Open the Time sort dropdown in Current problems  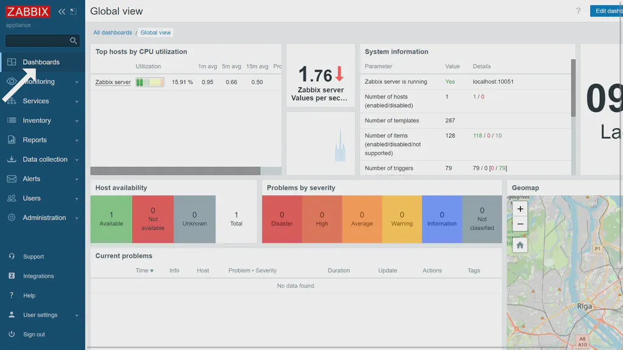coord(144,270)
